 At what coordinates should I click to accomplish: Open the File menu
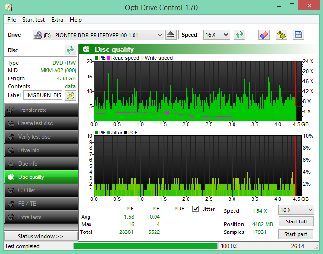(x=11, y=20)
